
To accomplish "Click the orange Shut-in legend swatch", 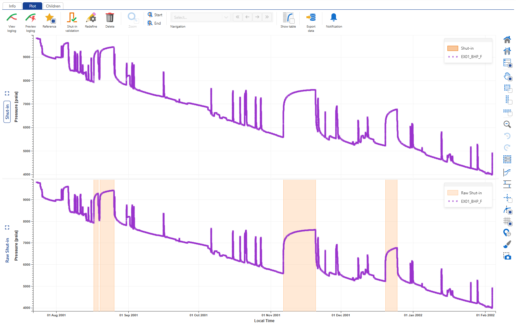I will click(x=453, y=48).
